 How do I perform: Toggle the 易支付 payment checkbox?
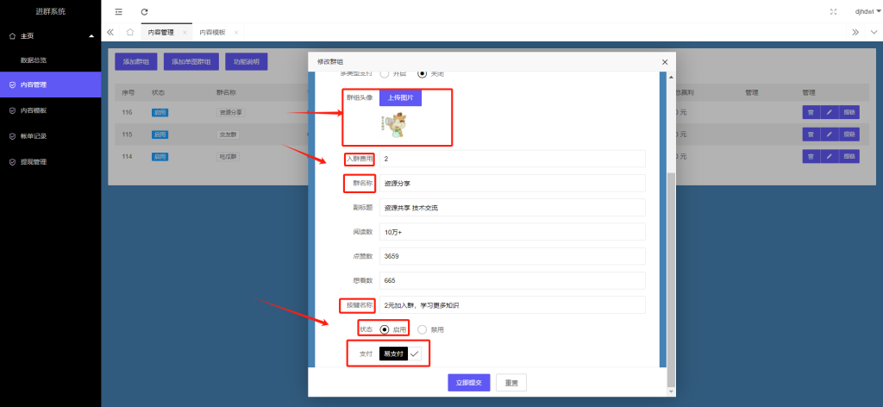coord(415,354)
